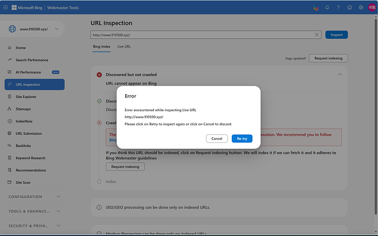Click the BETA badge next to AI Performance
Image resolution: width=378 pixels, height=236 pixels.
(56, 72)
